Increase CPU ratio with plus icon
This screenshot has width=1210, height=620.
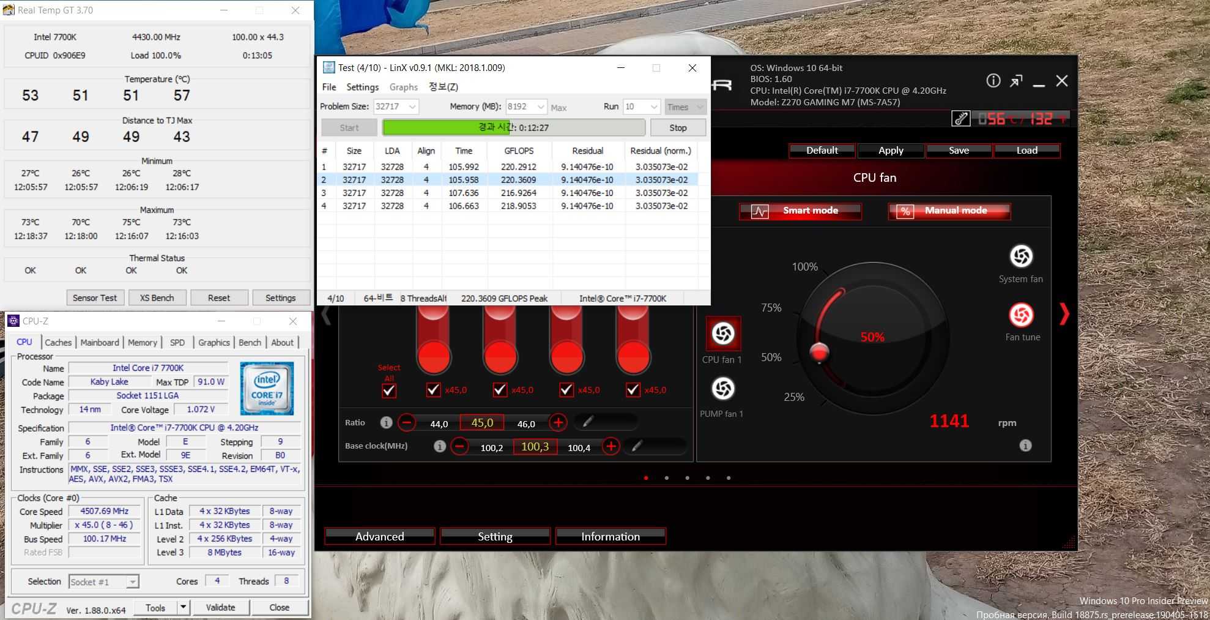[557, 422]
